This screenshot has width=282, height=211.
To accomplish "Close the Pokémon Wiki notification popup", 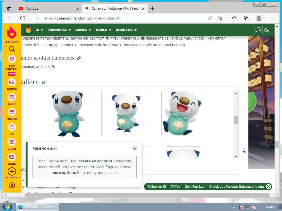I will coord(135,149).
